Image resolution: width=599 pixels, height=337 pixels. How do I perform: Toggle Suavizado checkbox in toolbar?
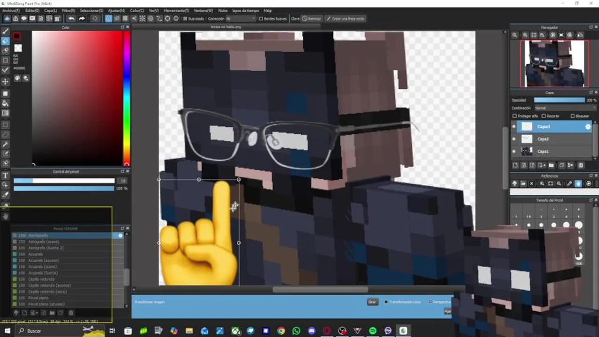click(185, 19)
